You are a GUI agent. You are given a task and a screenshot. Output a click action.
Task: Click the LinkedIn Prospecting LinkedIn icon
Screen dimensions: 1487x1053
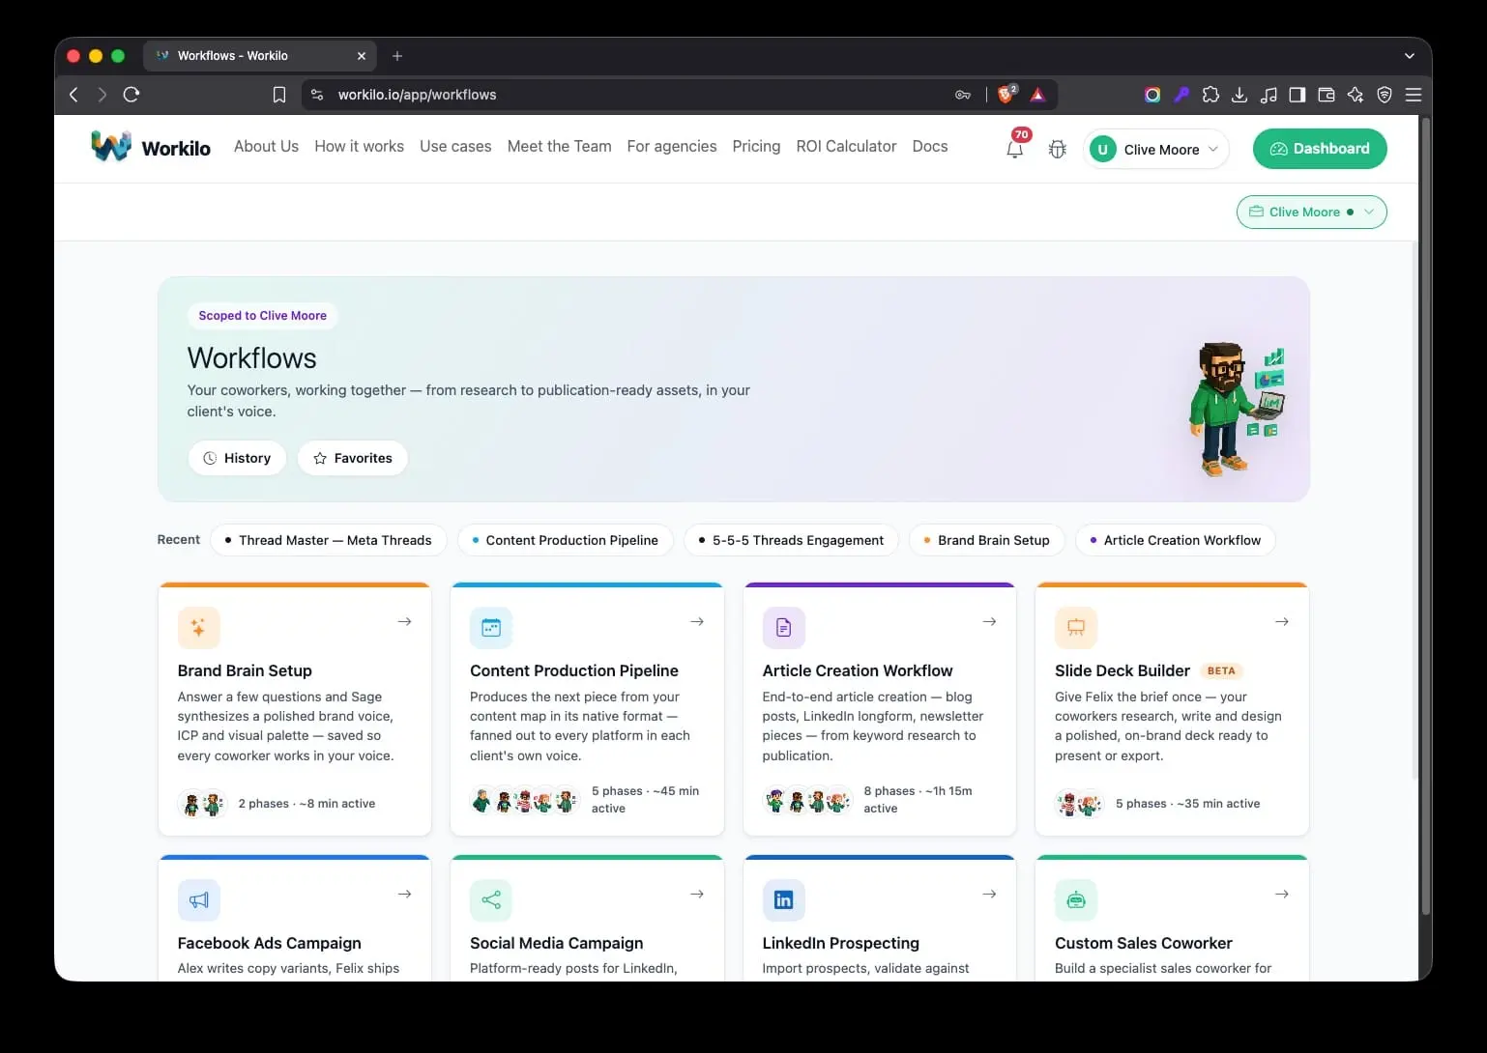pos(783,900)
